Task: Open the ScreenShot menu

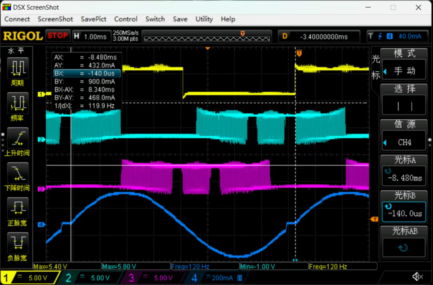Action: (x=55, y=19)
